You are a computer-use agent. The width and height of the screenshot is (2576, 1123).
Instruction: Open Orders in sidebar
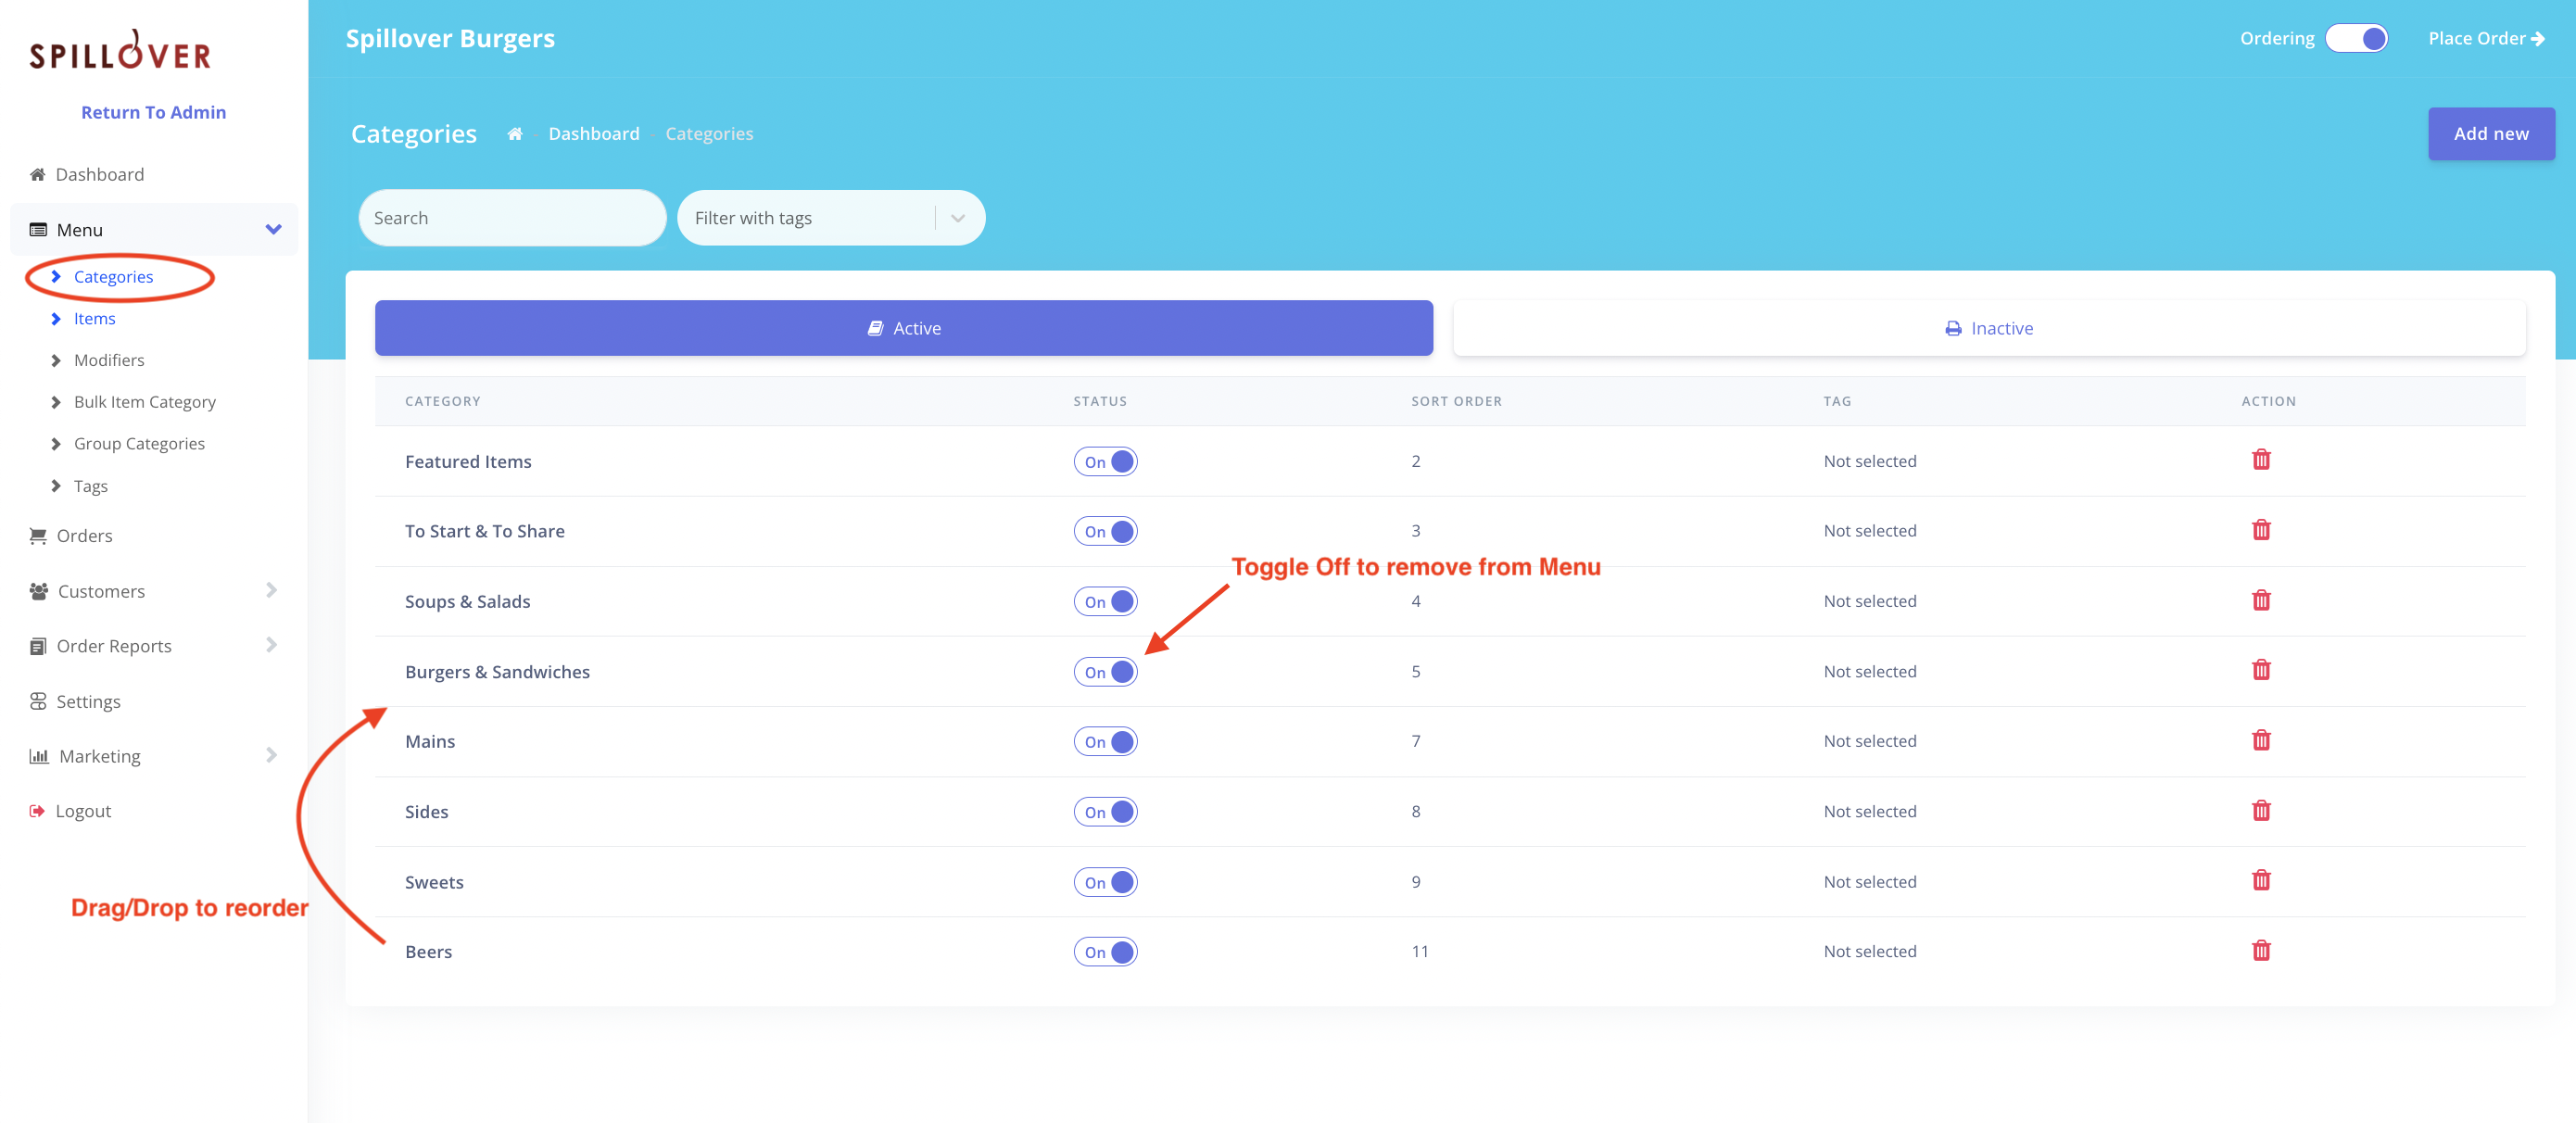(84, 535)
